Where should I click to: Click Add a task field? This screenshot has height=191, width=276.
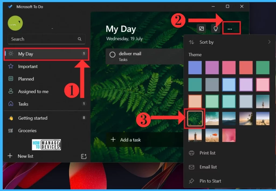coord(144,140)
